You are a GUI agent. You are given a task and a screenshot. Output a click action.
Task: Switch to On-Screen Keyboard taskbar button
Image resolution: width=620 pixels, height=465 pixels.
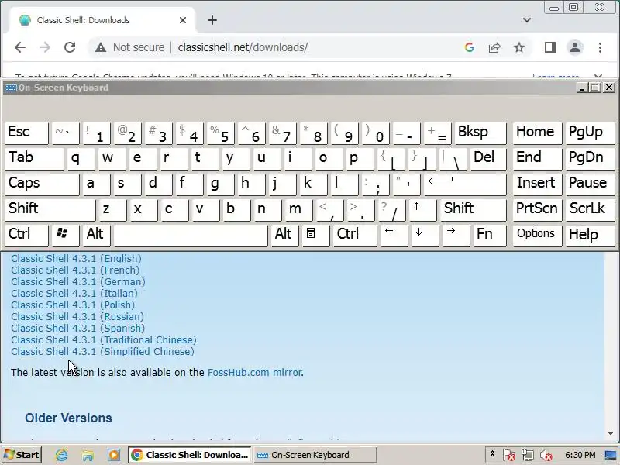coord(315,455)
